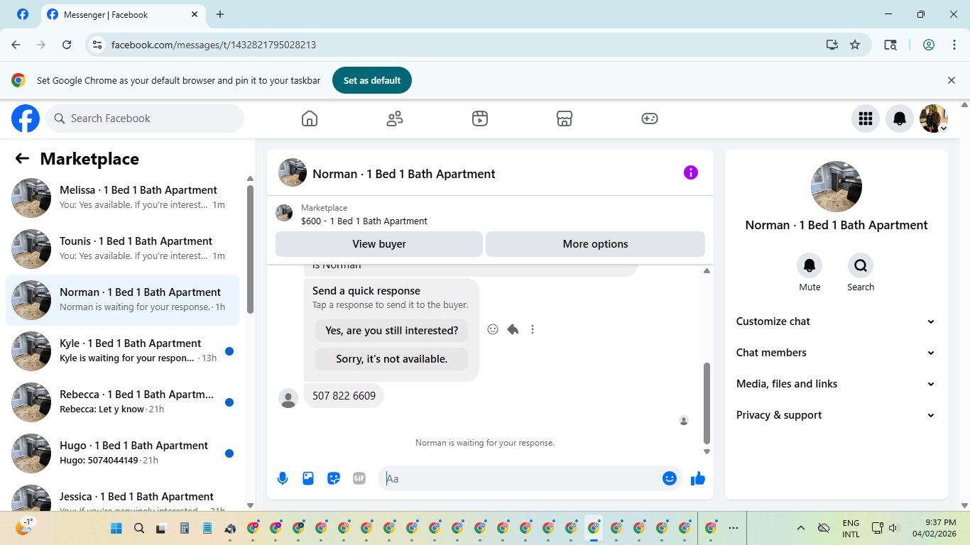Image resolution: width=970 pixels, height=545 pixels.
Task: Click Norman's large profile thumbnail
Action: [x=837, y=187]
